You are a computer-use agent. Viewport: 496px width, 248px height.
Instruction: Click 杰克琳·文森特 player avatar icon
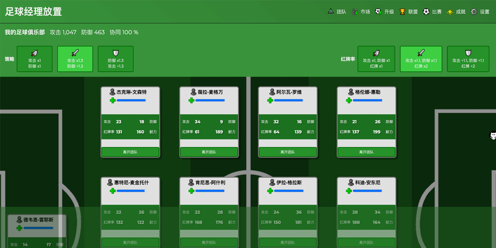(x=112, y=92)
